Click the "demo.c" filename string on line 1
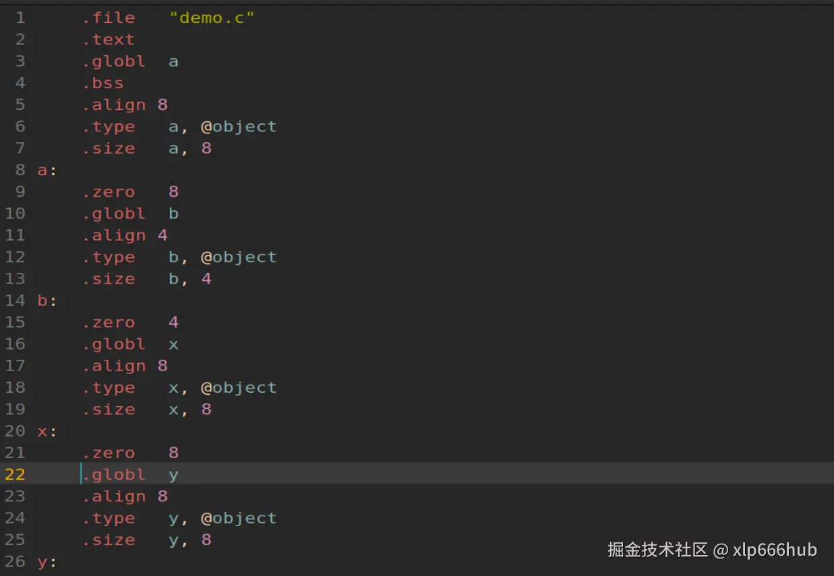The height and width of the screenshot is (576, 834). 212,18
